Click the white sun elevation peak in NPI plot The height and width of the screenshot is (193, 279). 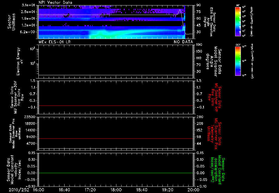click(180, 10)
